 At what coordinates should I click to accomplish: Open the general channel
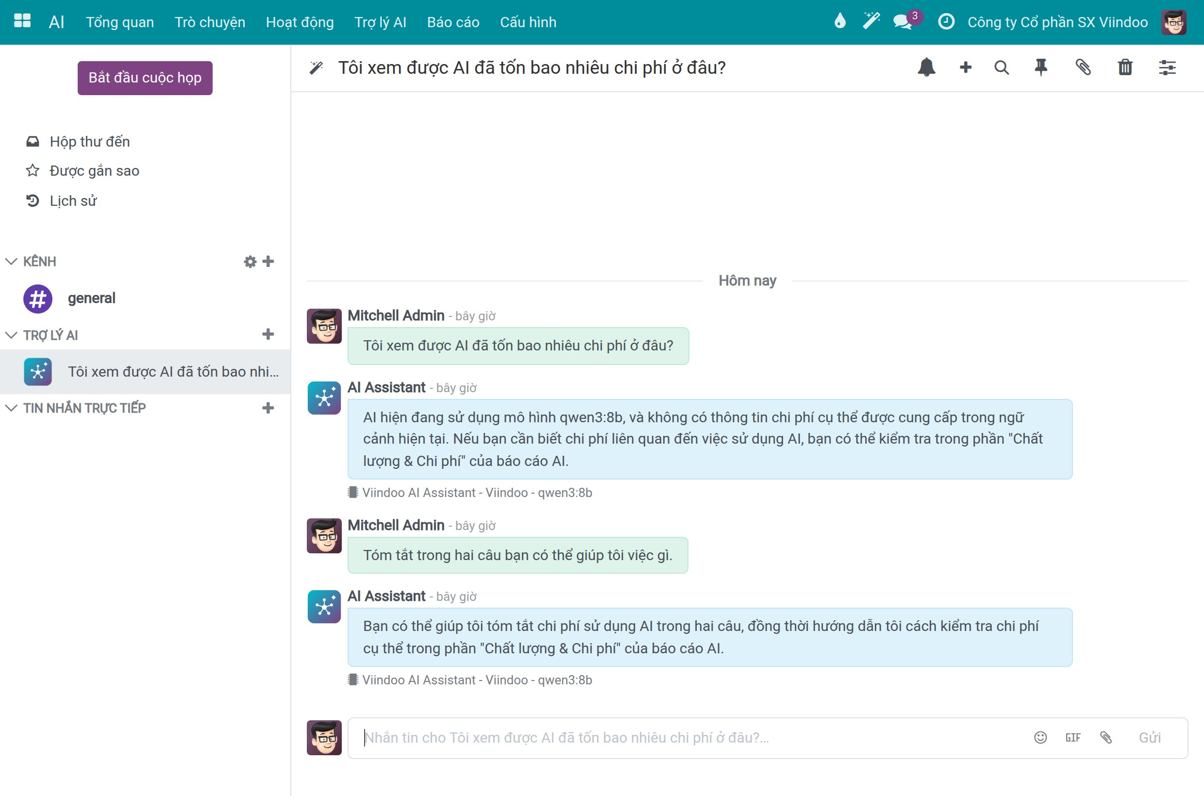pos(145,298)
